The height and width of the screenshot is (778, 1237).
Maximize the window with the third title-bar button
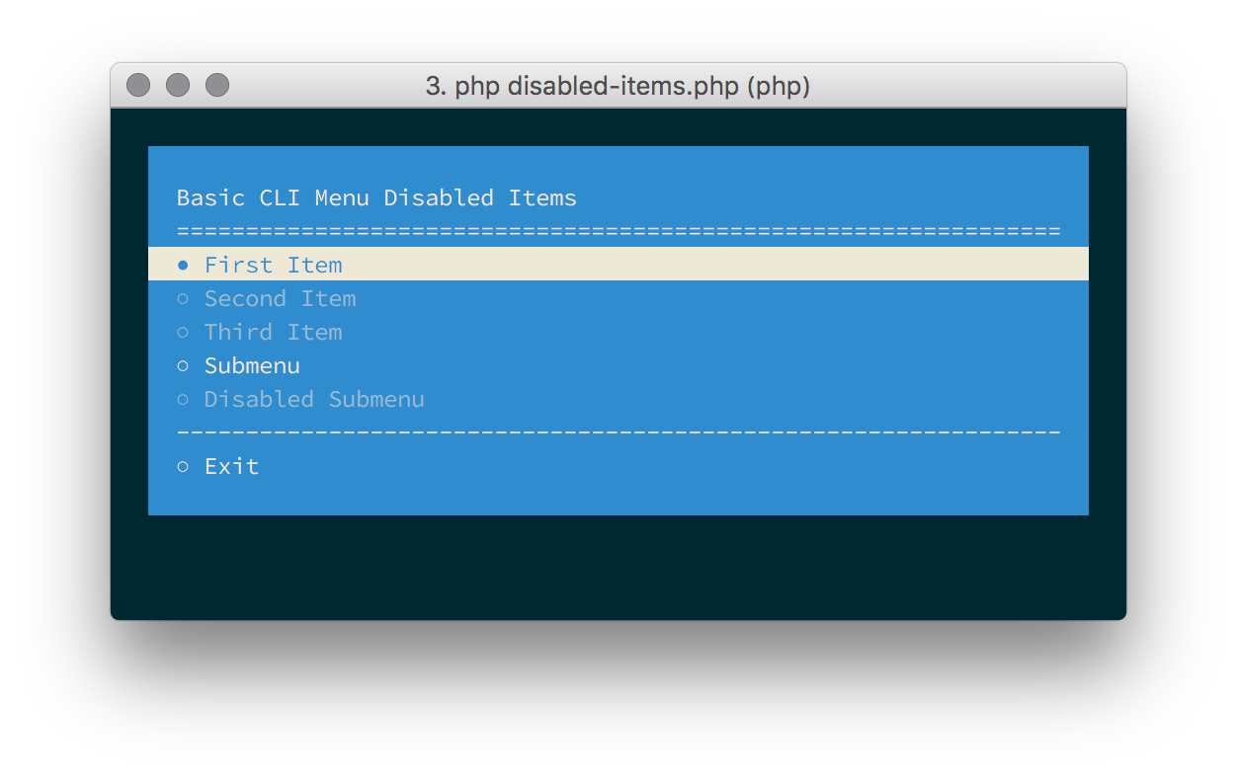(x=217, y=86)
